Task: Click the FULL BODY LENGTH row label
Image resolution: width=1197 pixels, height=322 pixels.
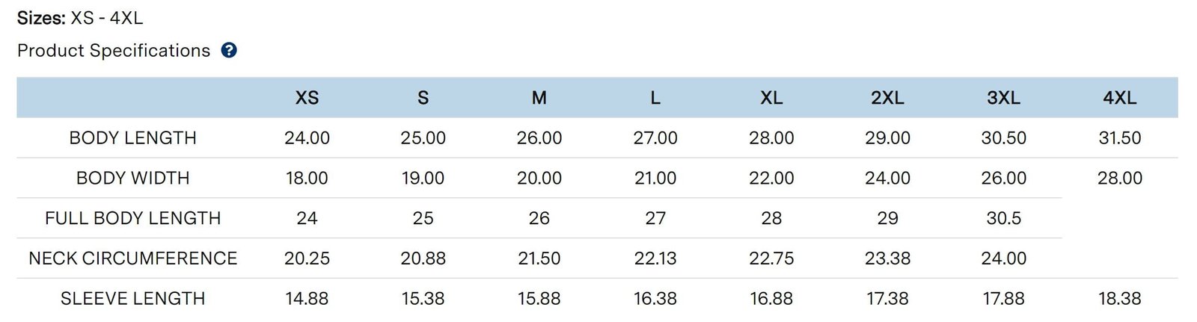Action: (132, 218)
